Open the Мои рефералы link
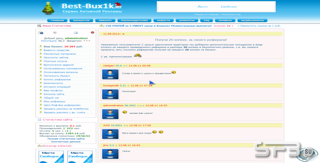 click(x=55, y=101)
